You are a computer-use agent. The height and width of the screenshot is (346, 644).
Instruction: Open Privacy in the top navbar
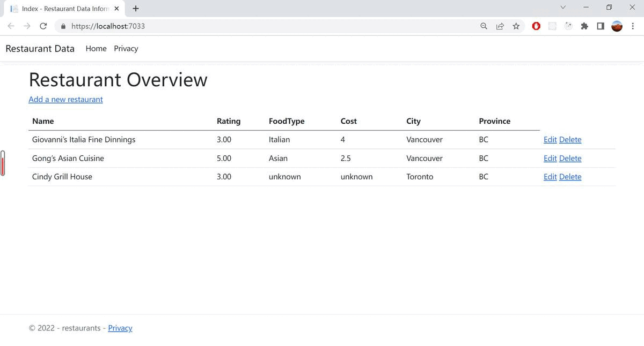click(x=126, y=48)
